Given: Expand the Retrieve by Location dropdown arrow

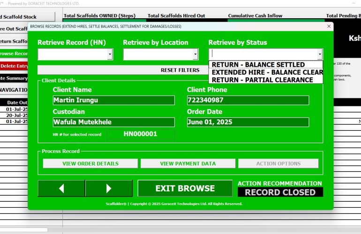Looking at the screenshot, I should pyautogui.click(x=196, y=55).
